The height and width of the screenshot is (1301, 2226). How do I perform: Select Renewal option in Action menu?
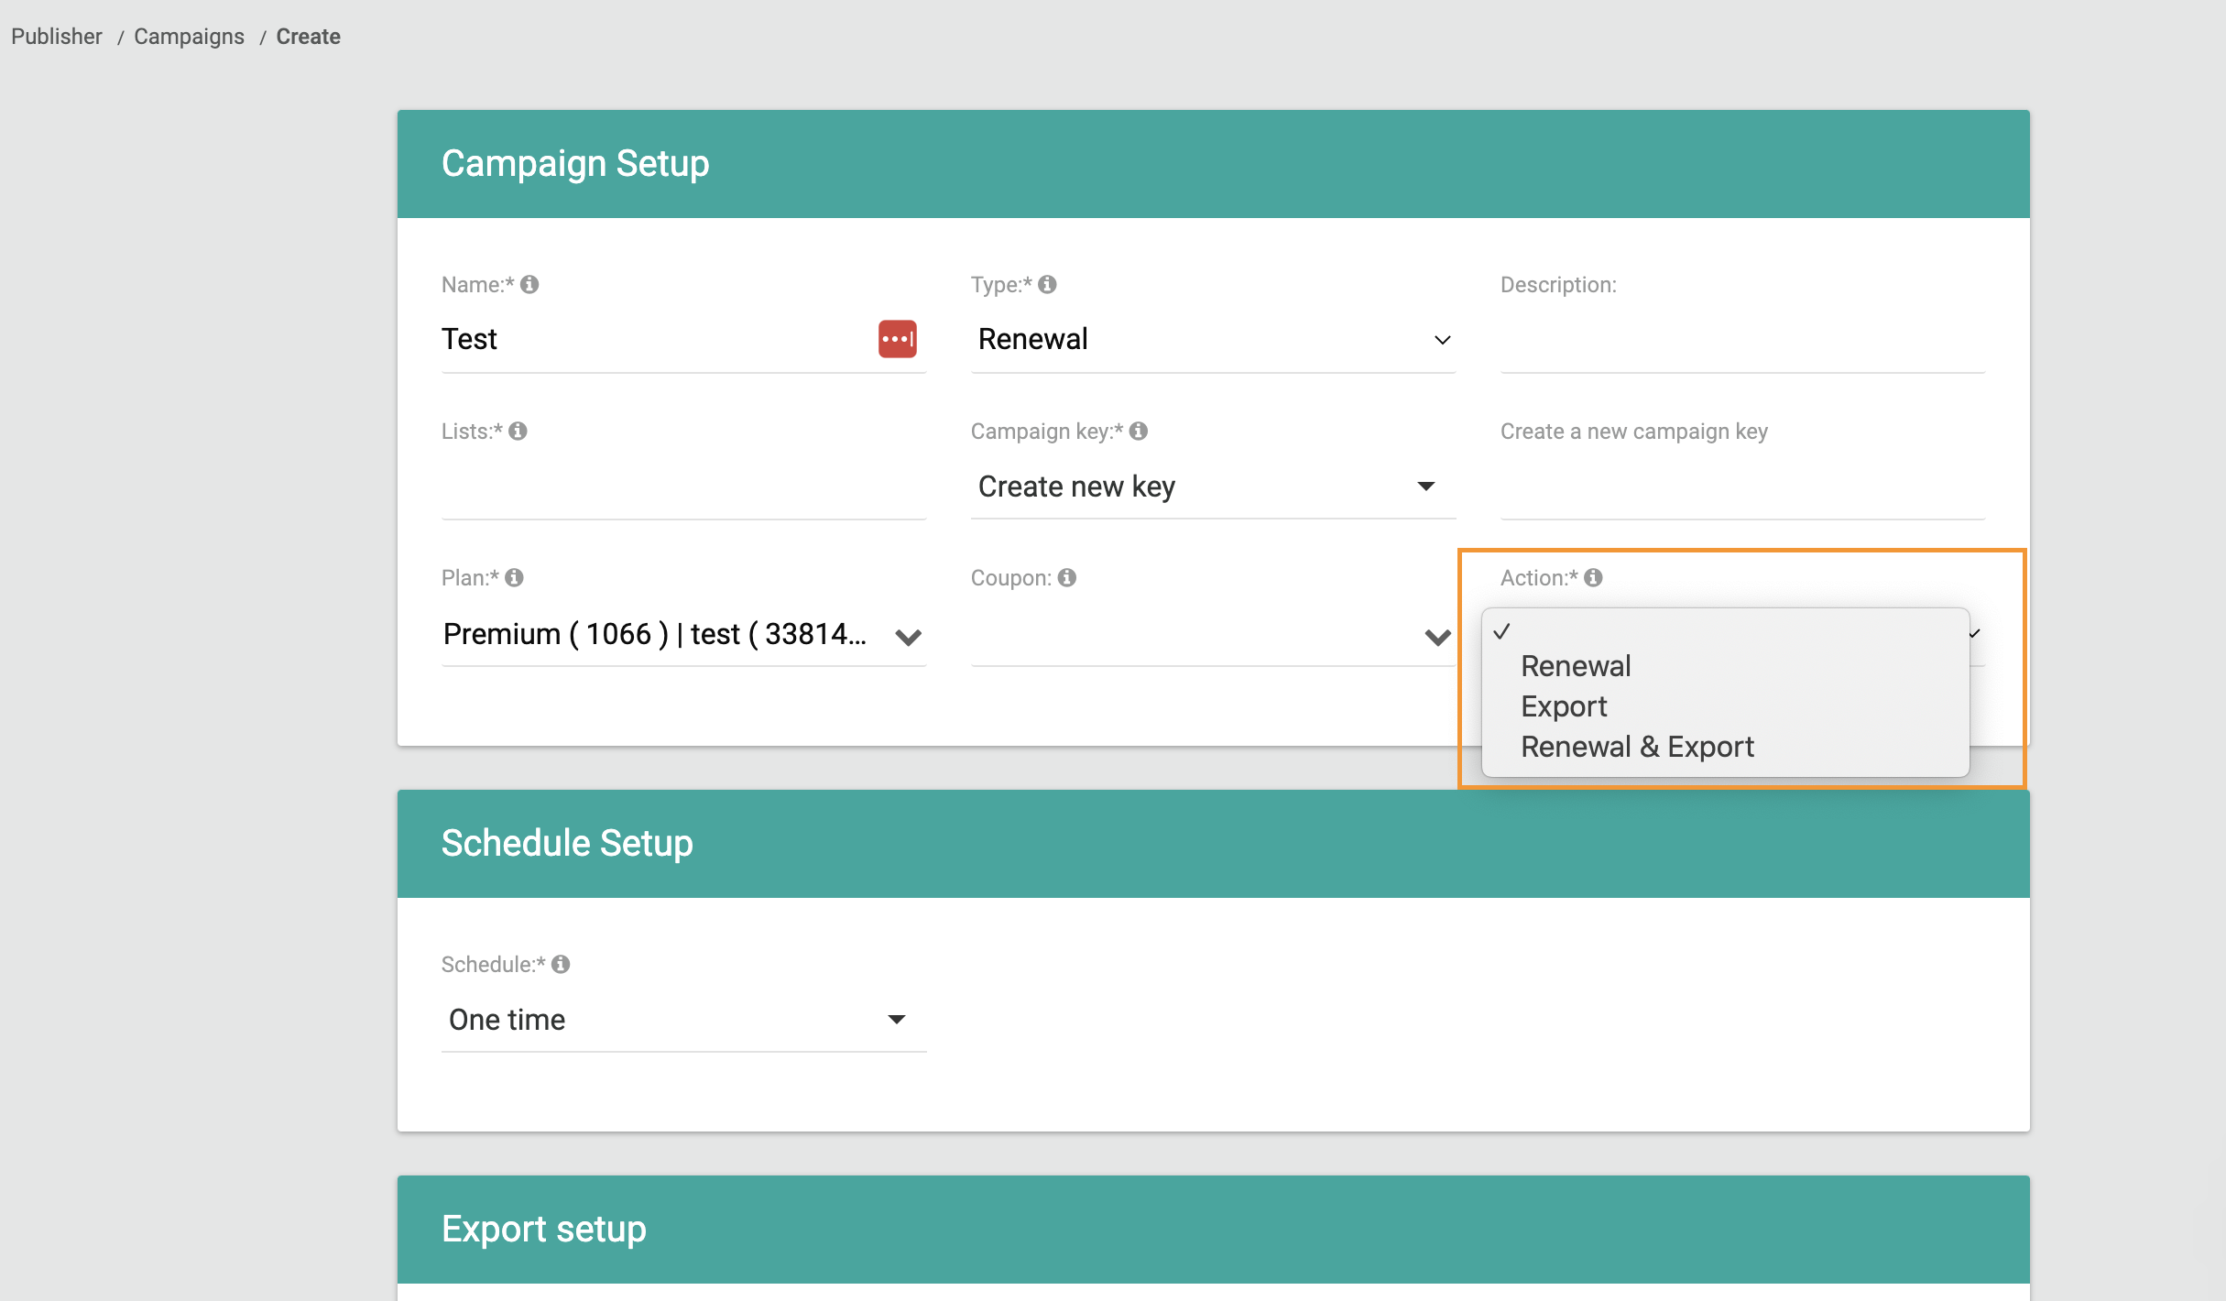pyautogui.click(x=1576, y=666)
